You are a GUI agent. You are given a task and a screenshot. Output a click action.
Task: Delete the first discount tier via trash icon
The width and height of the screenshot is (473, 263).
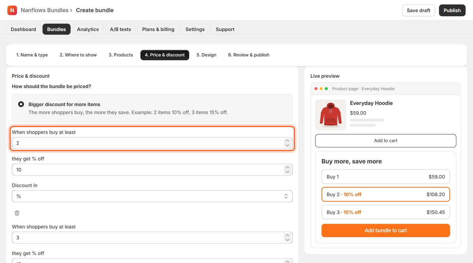(17, 213)
